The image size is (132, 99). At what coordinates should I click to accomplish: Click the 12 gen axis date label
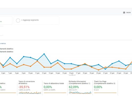pyautogui.click(x=44, y=73)
